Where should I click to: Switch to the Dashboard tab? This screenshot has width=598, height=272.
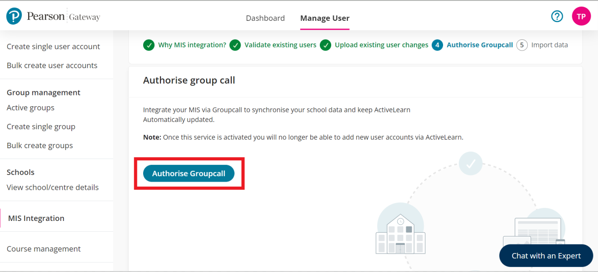(265, 18)
